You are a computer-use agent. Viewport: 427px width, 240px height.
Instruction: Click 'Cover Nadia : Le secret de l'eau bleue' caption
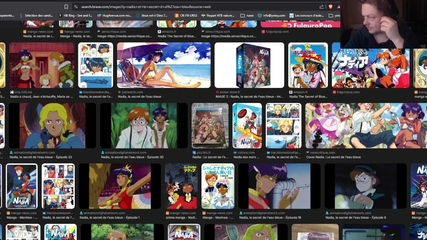click(x=333, y=157)
